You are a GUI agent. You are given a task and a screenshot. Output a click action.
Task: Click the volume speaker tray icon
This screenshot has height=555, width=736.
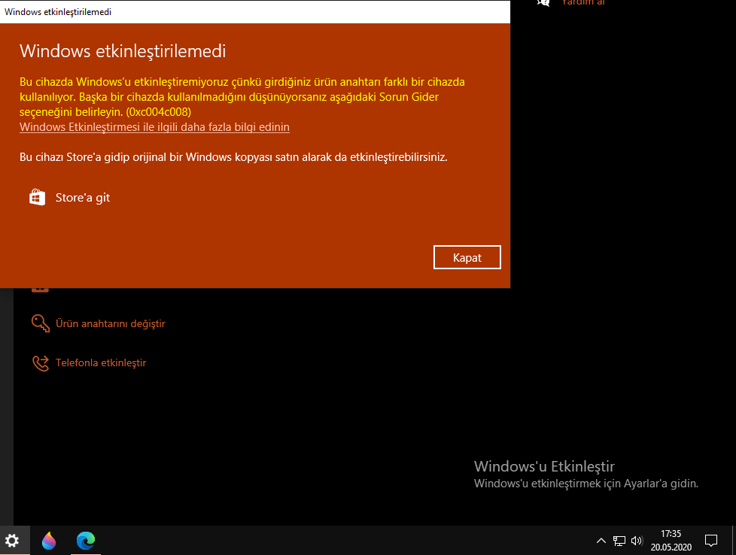[637, 541]
